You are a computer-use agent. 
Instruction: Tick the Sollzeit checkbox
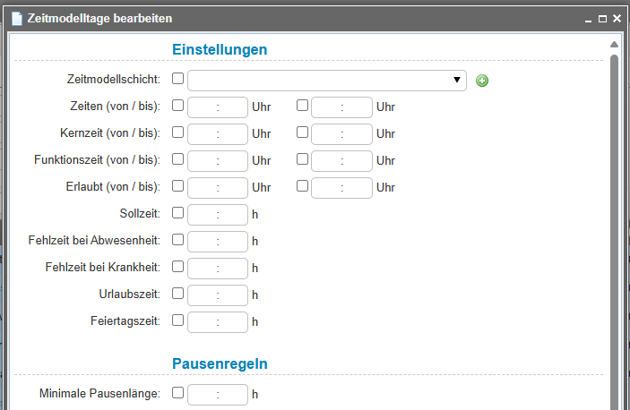pyautogui.click(x=177, y=213)
